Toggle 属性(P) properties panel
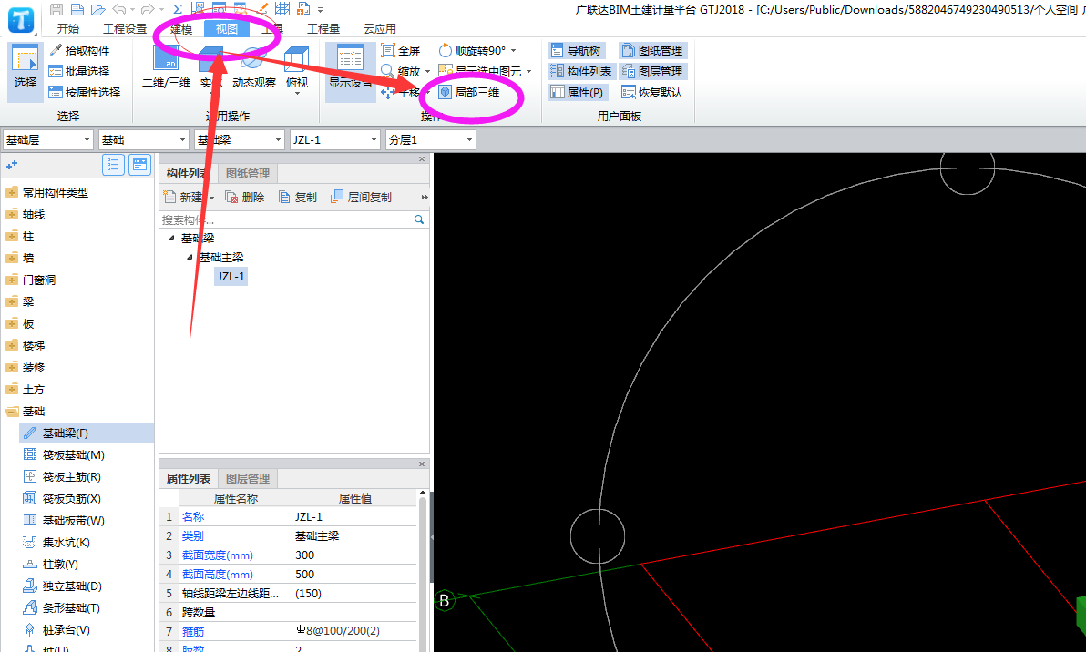Image resolution: width=1086 pixels, height=652 pixels. tap(577, 92)
